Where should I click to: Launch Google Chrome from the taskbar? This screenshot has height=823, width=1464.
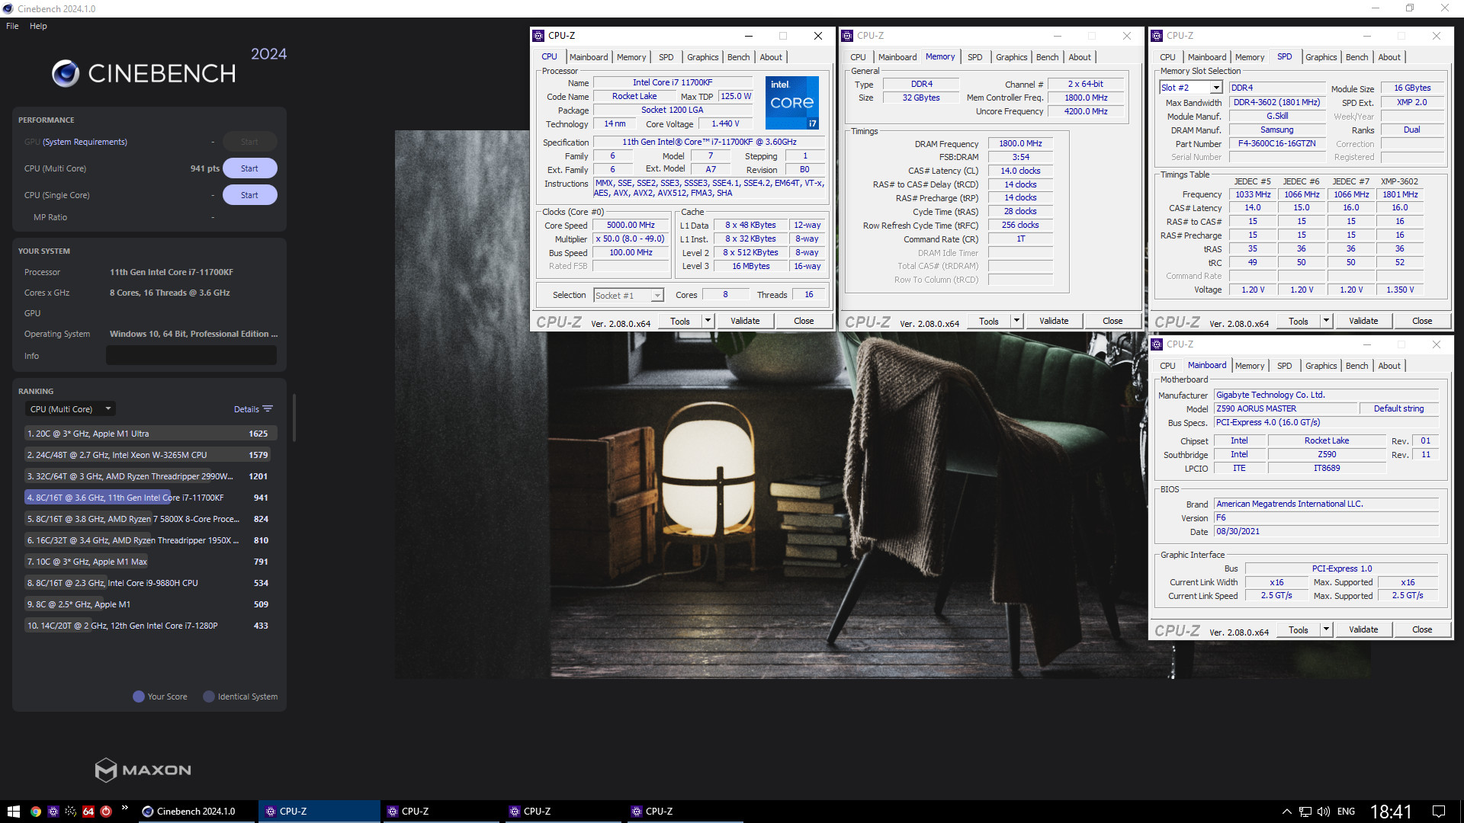[x=35, y=812]
